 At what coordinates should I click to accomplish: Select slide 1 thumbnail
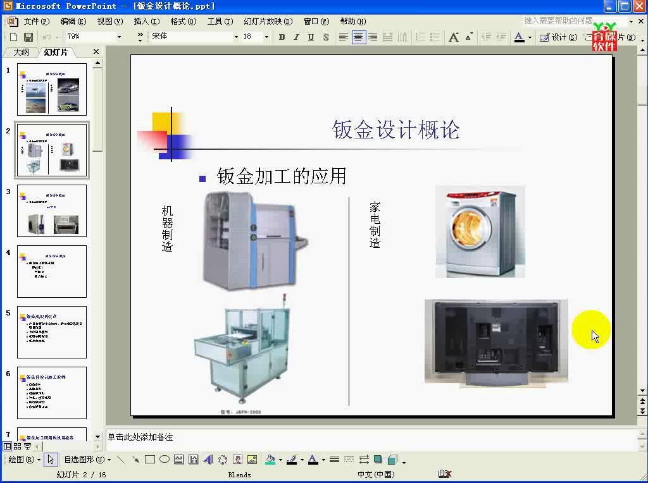pyautogui.click(x=52, y=90)
